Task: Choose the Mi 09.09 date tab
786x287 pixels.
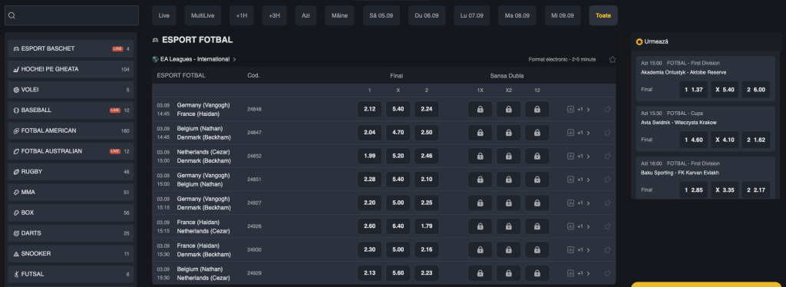Action: click(563, 15)
